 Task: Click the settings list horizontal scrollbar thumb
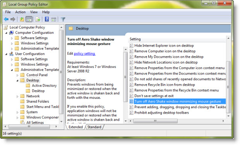155,121
